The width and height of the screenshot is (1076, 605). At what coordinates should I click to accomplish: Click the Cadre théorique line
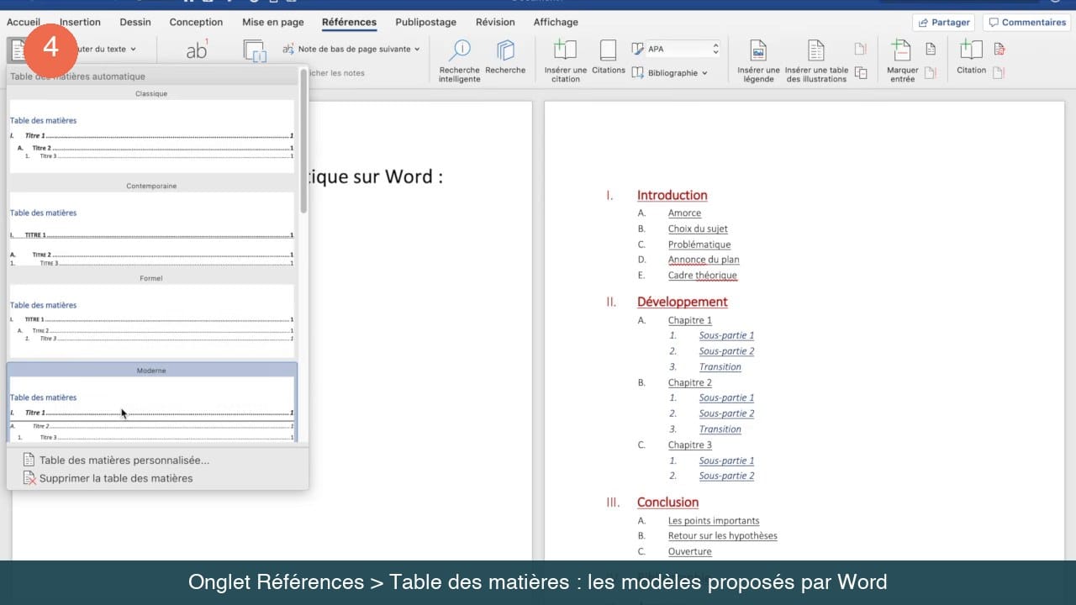point(702,276)
